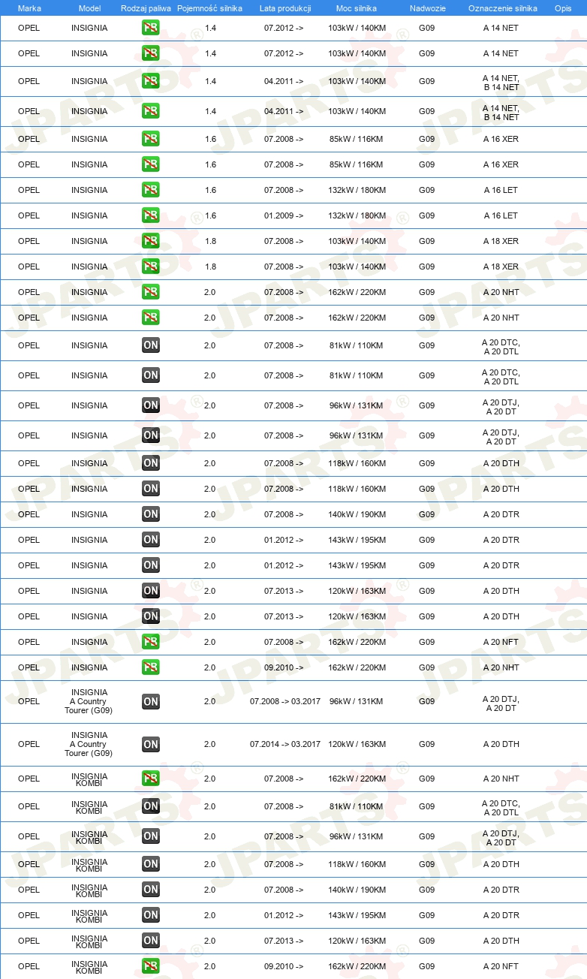Click the PB icon in Insignia 07.2008 A 20 NFT row
587x979 pixels.
151,642
